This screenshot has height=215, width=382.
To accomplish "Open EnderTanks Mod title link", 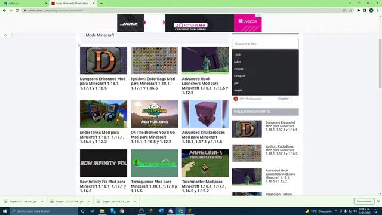I will coord(102,137).
